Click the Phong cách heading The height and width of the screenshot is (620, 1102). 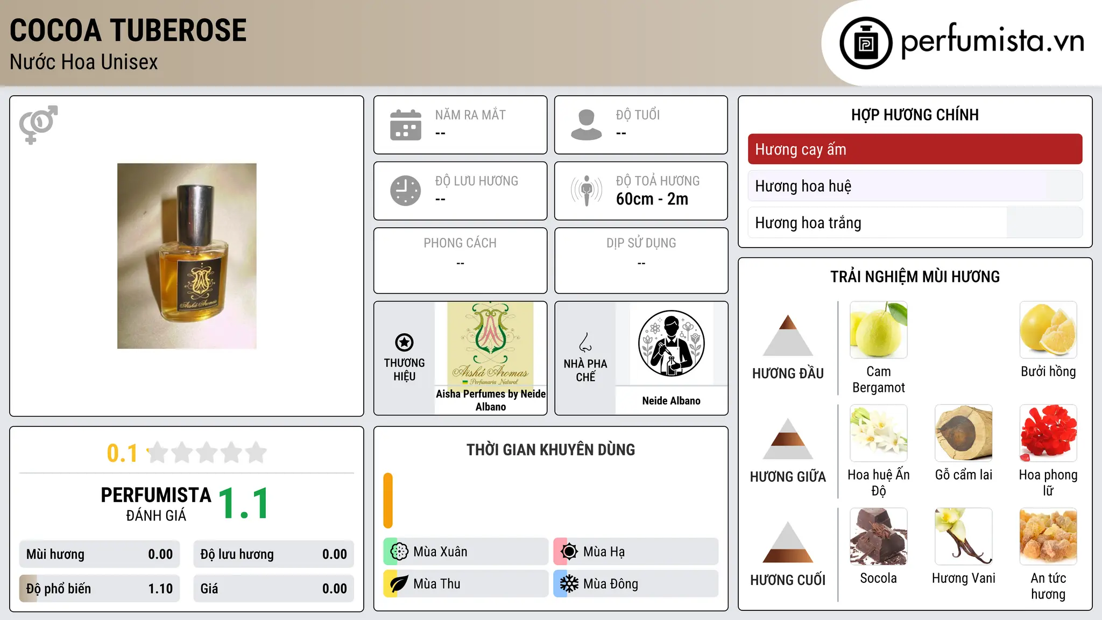pyautogui.click(x=460, y=243)
